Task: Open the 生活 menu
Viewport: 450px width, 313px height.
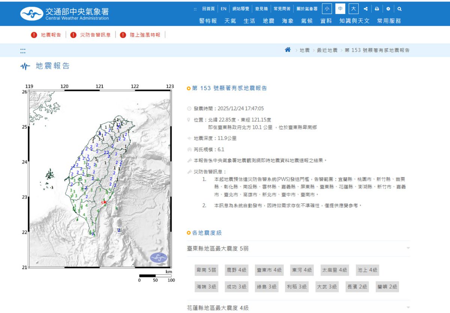Action: [x=249, y=21]
